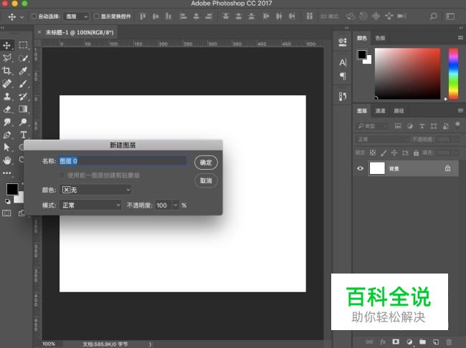Image resolution: width=466 pixels, height=348 pixels.
Task: Open the 颜色 dropdown in the dialog
Action: coord(96,190)
